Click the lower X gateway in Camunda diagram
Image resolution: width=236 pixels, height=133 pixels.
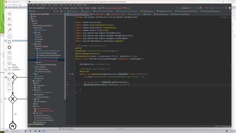click(13, 99)
